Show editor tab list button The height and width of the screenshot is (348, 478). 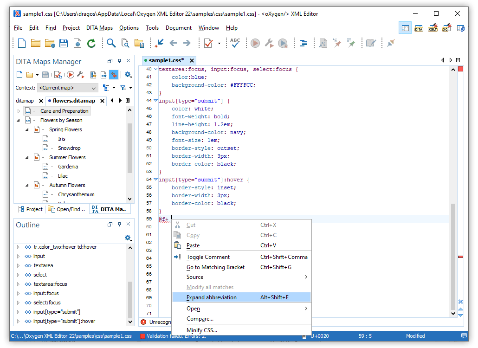click(458, 60)
